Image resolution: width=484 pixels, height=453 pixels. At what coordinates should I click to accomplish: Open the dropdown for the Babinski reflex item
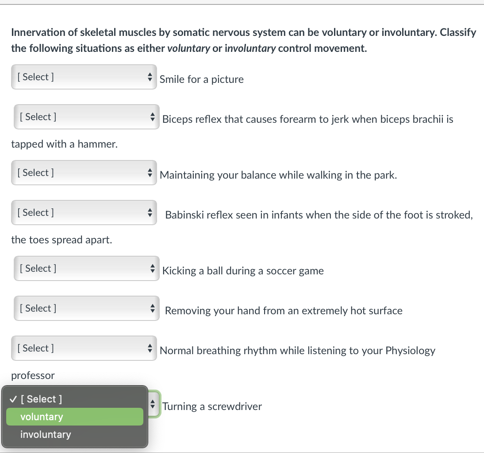point(84,212)
